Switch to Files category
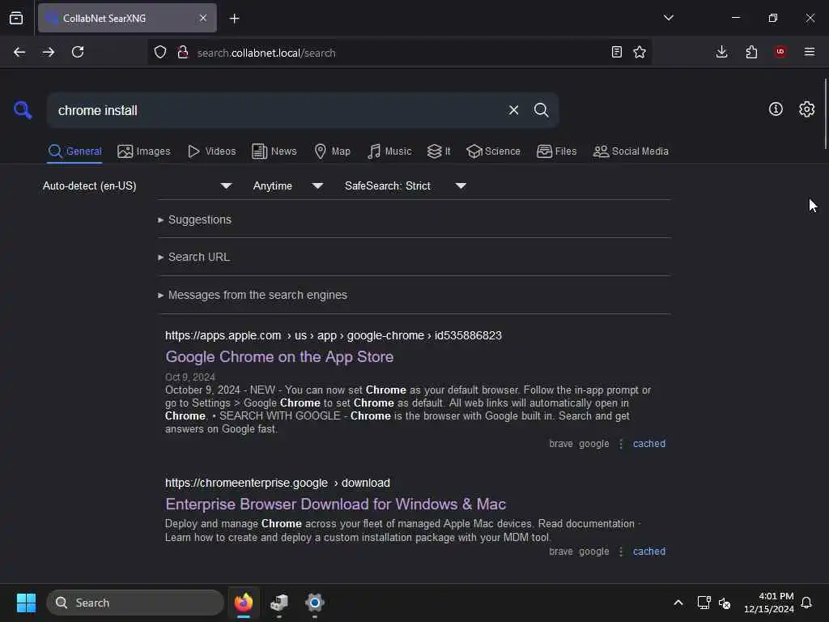 (556, 151)
